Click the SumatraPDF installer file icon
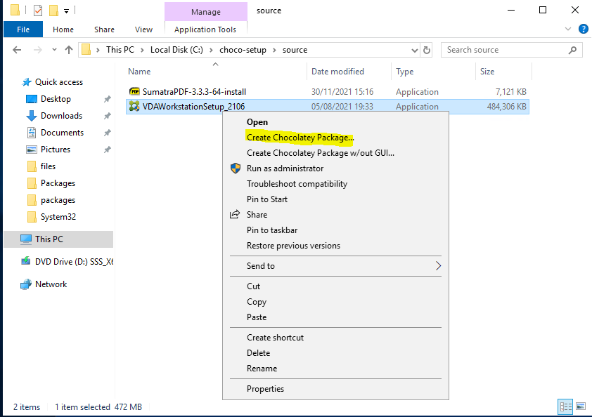592x417 pixels. point(134,92)
